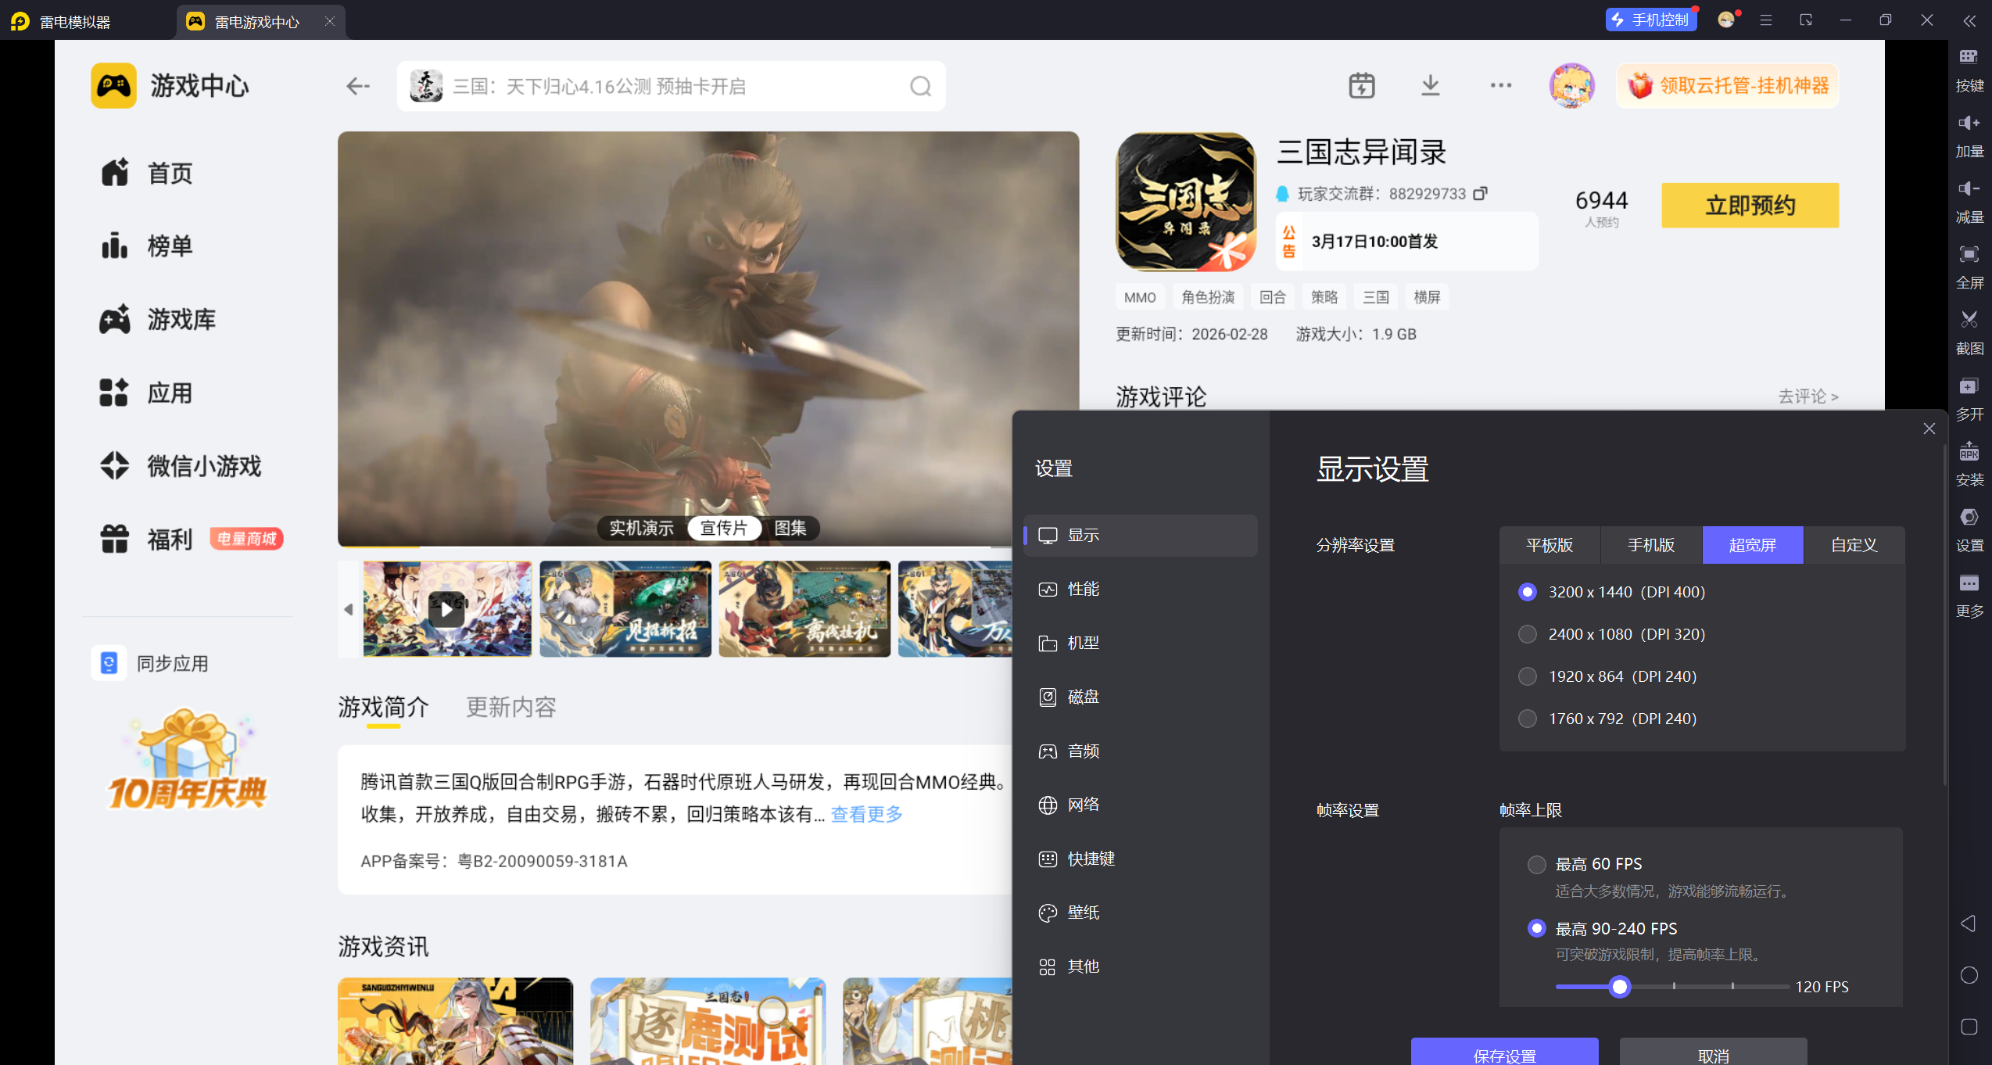Image resolution: width=1992 pixels, height=1065 pixels.
Task: Click the download arrow icon in header
Action: coord(1430,85)
